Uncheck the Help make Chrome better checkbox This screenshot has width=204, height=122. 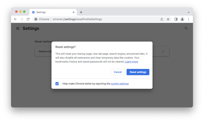pyautogui.click(x=57, y=84)
